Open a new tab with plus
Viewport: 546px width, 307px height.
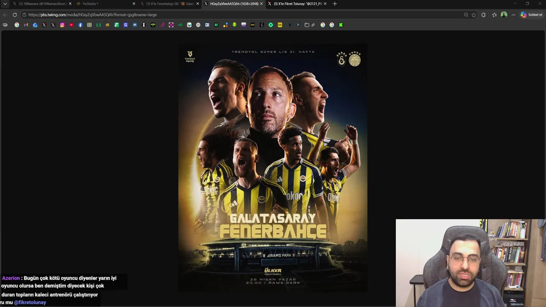pos(334,4)
